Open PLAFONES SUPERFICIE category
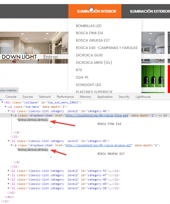170x204 pixels. point(94,92)
